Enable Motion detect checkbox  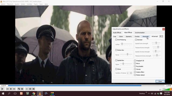[135, 75]
